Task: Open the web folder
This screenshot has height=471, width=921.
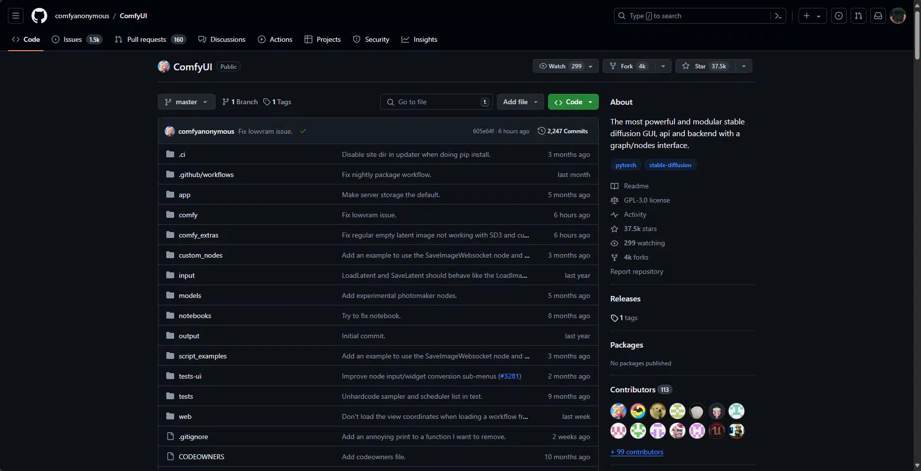Action: (185, 416)
